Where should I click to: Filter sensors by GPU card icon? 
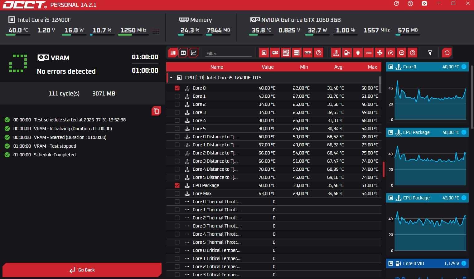275,53
